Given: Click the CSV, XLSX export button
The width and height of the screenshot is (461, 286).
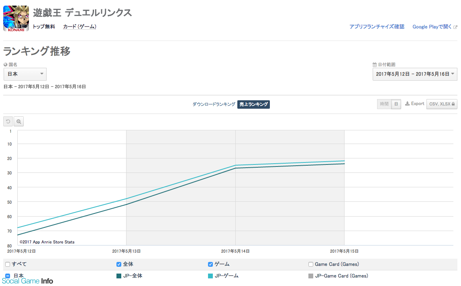Looking at the screenshot, I should point(442,104).
